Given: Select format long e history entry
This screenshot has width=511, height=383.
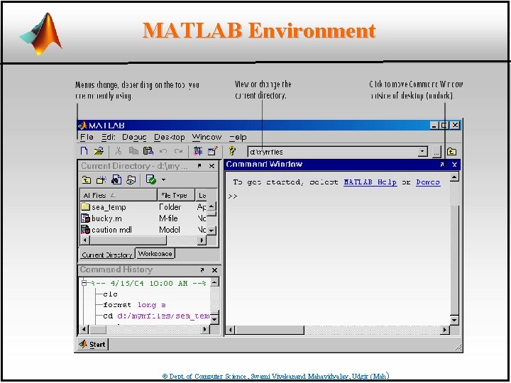Looking at the screenshot, I should pos(134,305).
